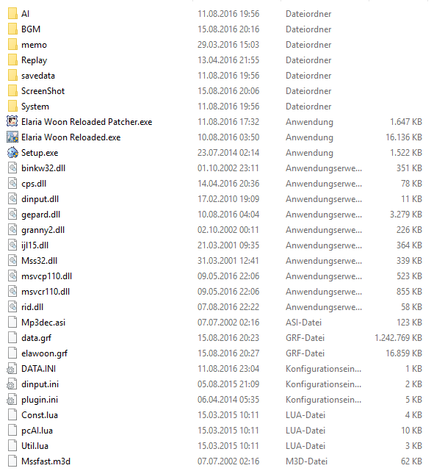Select the 'Setup.exe' file name
Screen dimensions: 445x471
coord(40,153)
